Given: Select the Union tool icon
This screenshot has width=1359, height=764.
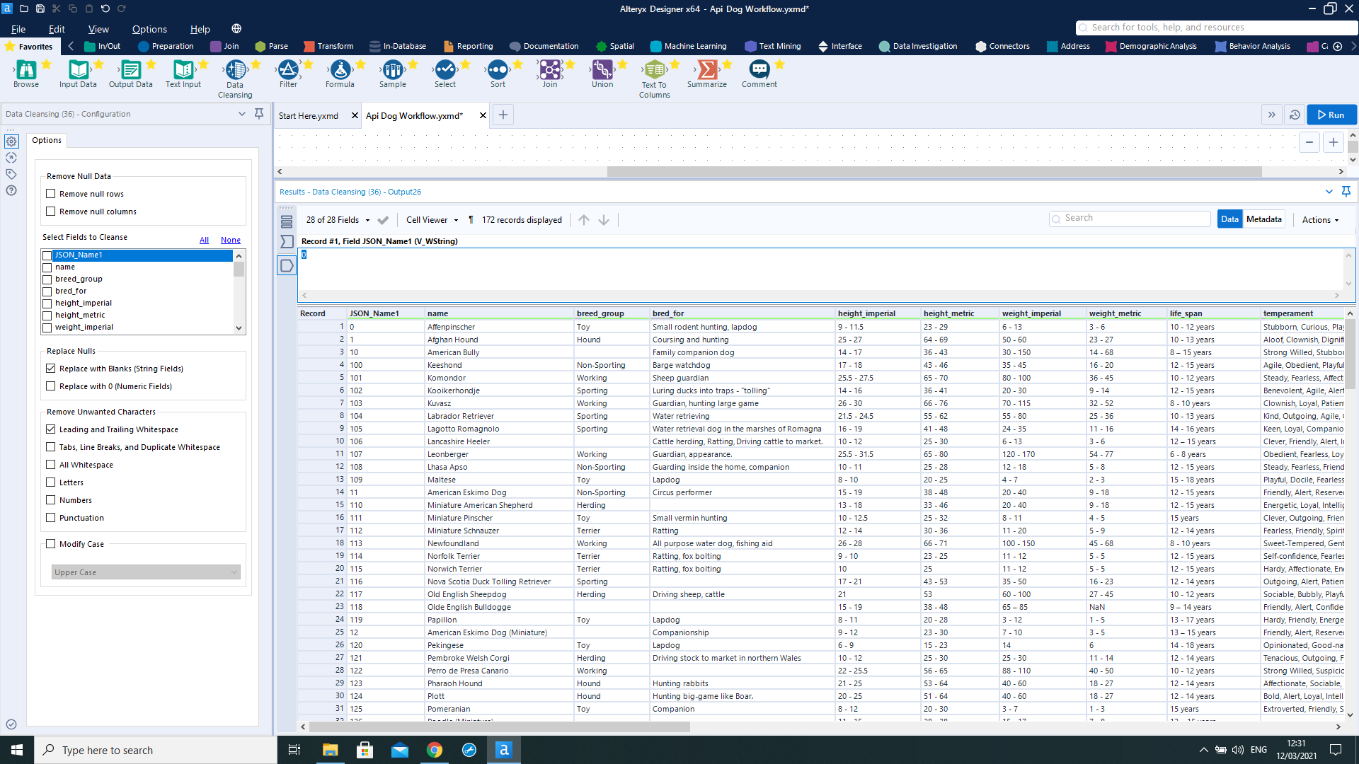Looking at the screenshot, I should point(602,69).
